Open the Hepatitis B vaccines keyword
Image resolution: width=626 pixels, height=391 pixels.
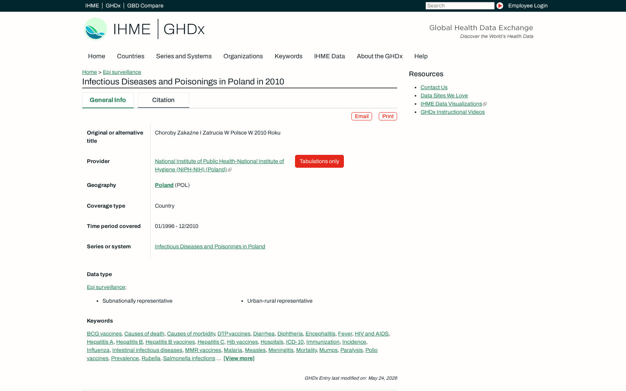pyautogui.click(x=170, y=342)
